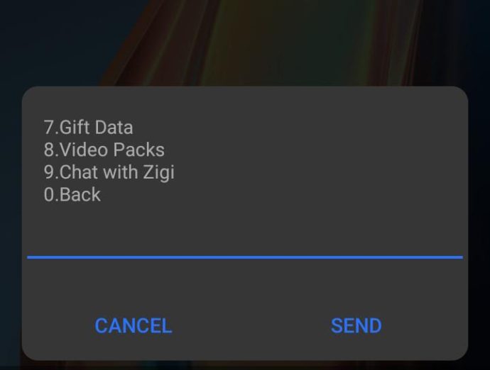This screenshot has height=370, width=490.
Task: Tap the word 'Back' in the last option
Action: tap(80, 195)
